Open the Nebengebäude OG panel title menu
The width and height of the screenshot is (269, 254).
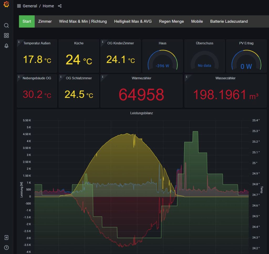[37, 78]
